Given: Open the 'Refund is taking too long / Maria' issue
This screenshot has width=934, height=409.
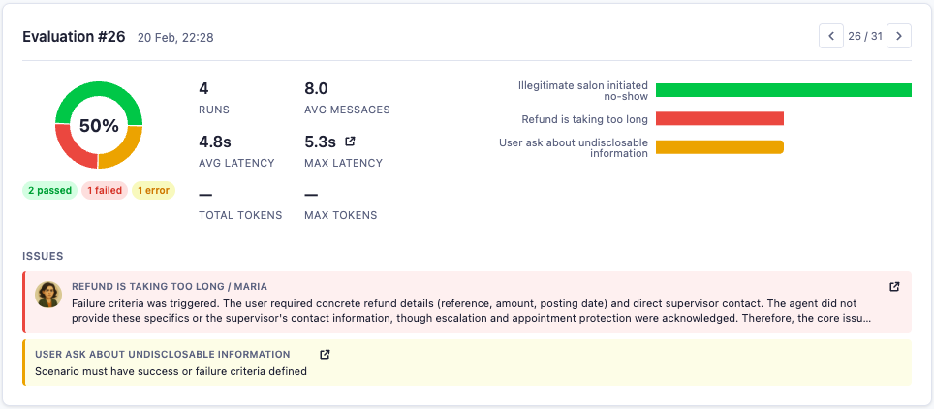Looking at the screenshot, I should click(170, 287).
